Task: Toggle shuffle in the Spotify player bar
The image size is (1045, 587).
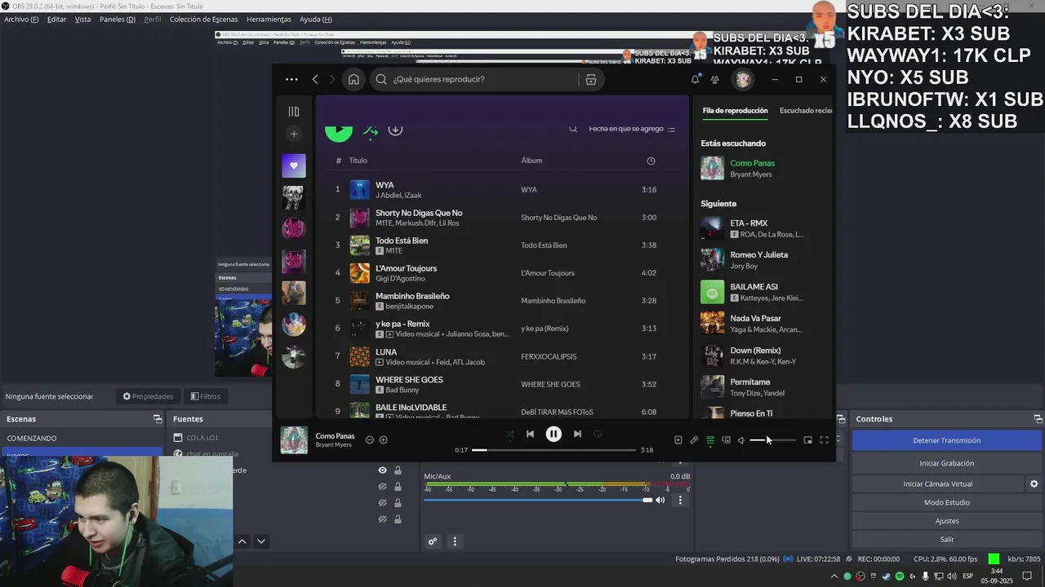Action: tap(509, 435)
